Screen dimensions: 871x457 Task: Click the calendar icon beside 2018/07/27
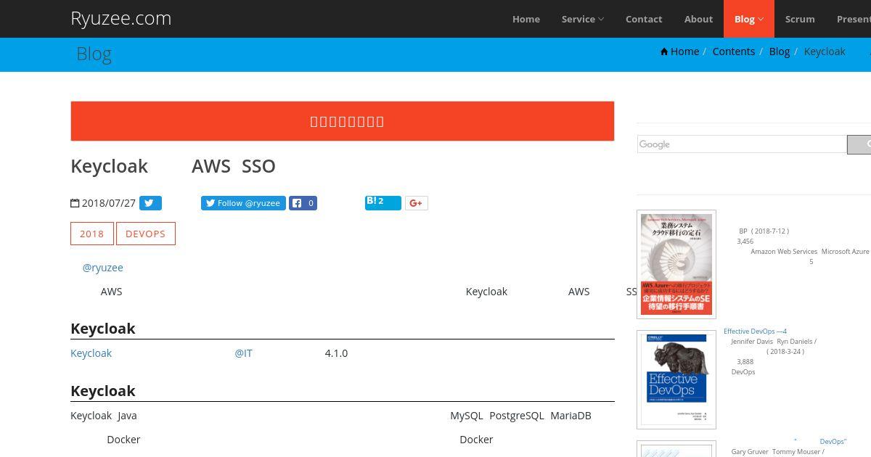(75, 203)
